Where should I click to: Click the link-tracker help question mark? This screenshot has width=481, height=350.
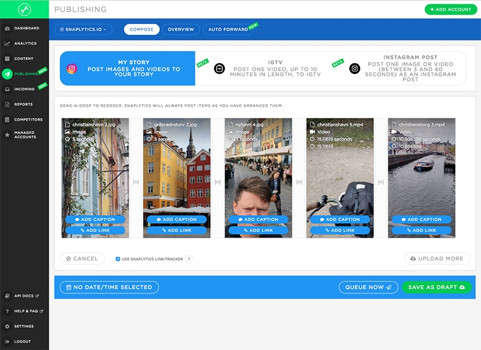click(189, 259)
